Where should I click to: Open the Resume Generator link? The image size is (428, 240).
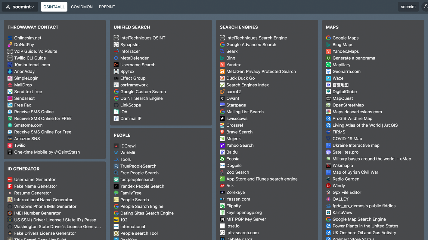click(x=33, y=193)
